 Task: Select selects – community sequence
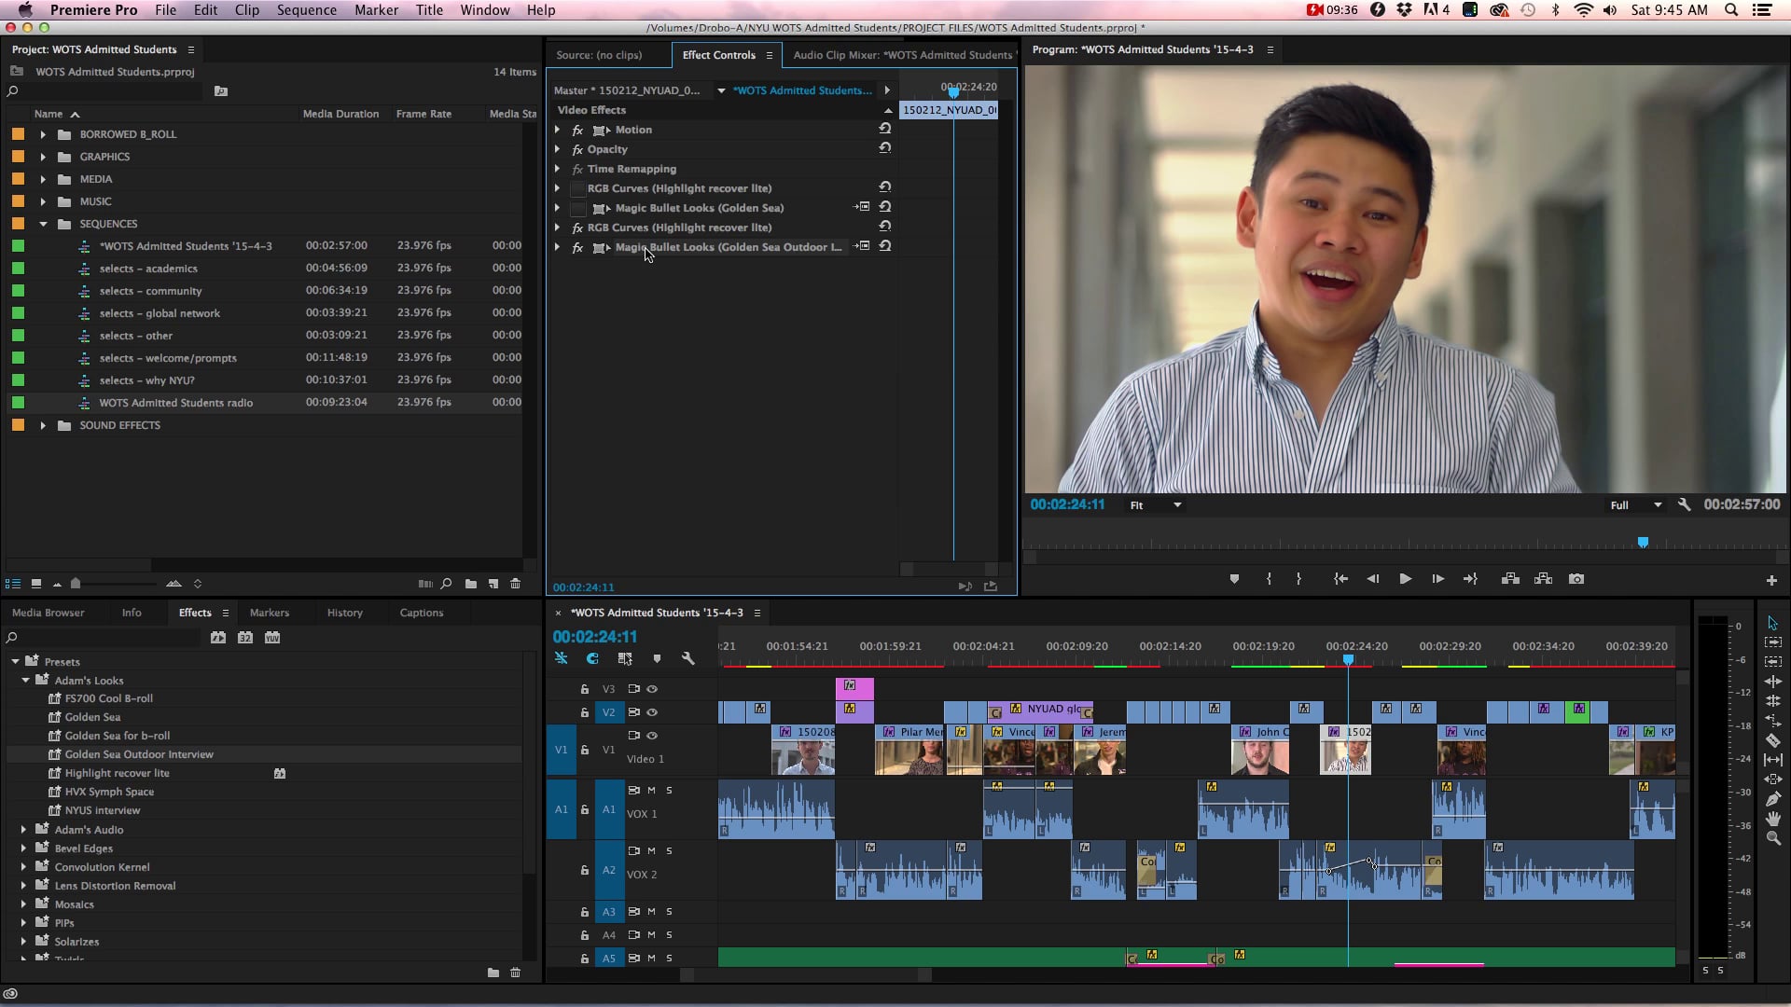click(x=150, y=291)
